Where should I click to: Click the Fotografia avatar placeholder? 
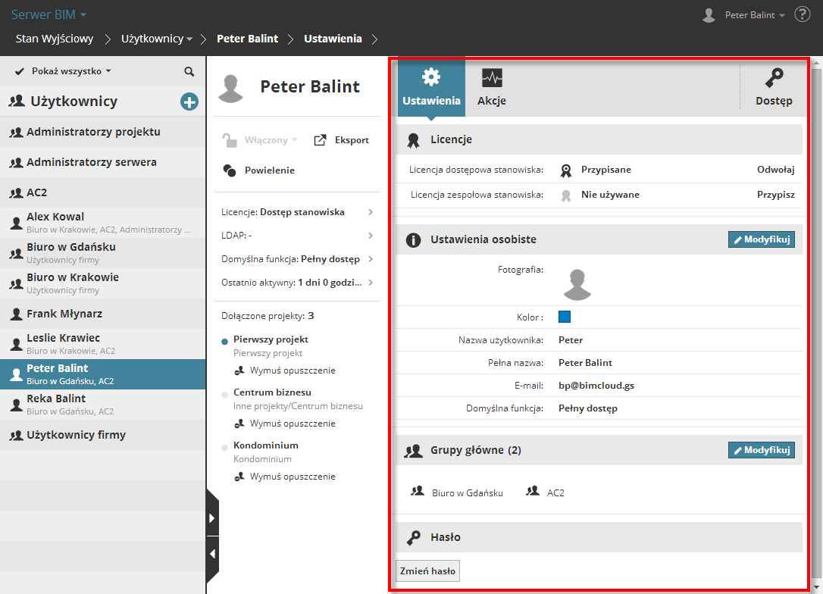click(577, 284)
